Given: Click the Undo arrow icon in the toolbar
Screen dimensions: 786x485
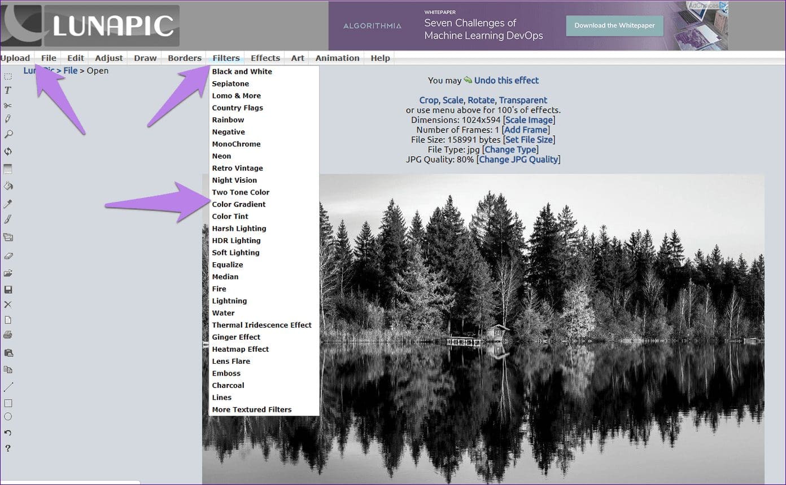Looking at the screenshot, I should (8, 432).
